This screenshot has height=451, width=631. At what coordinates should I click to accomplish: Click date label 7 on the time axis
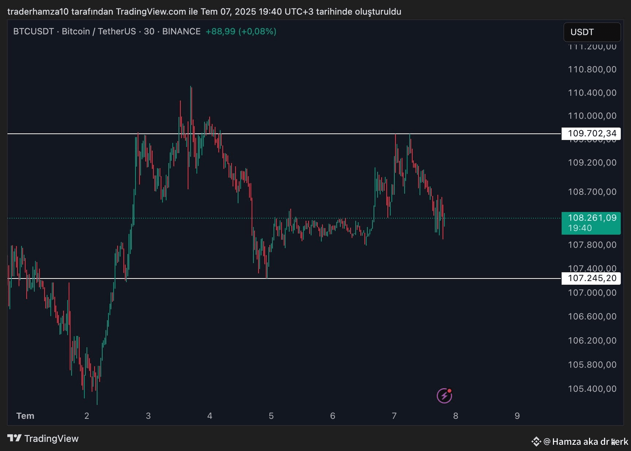point(394,416)
